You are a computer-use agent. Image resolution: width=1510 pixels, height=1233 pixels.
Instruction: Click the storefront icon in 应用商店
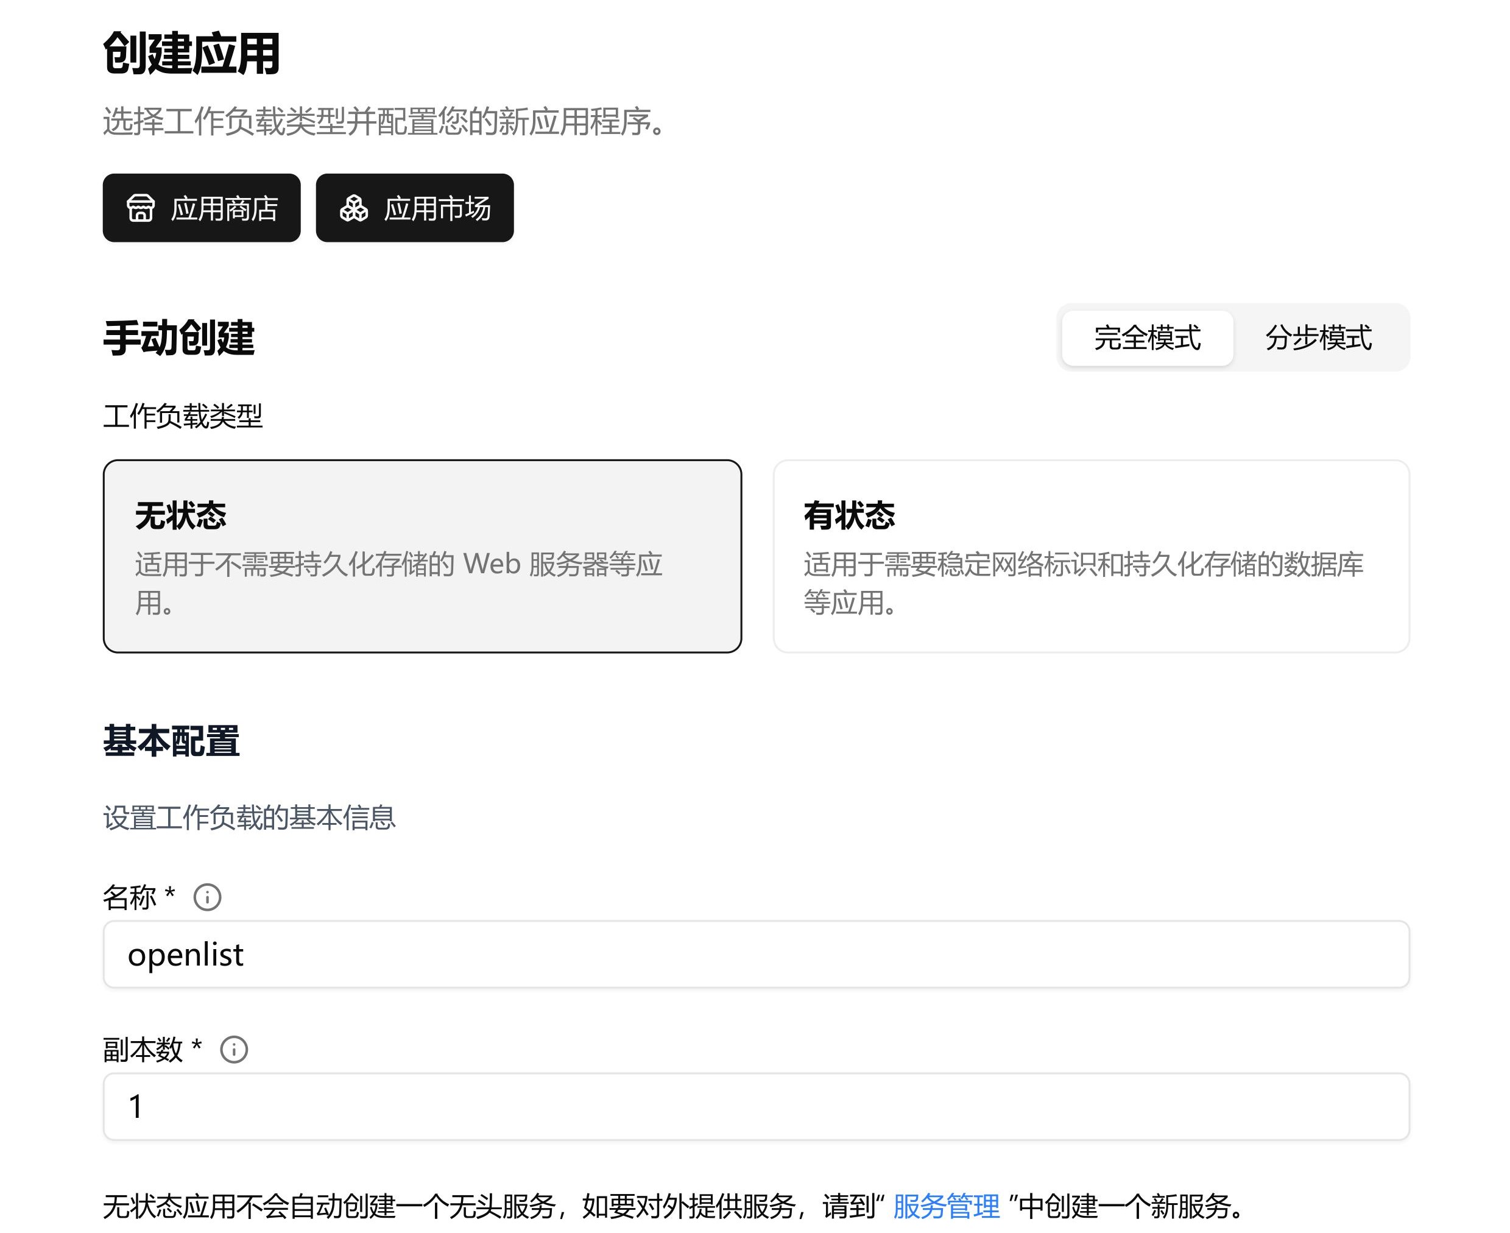(x=141, y=208)
